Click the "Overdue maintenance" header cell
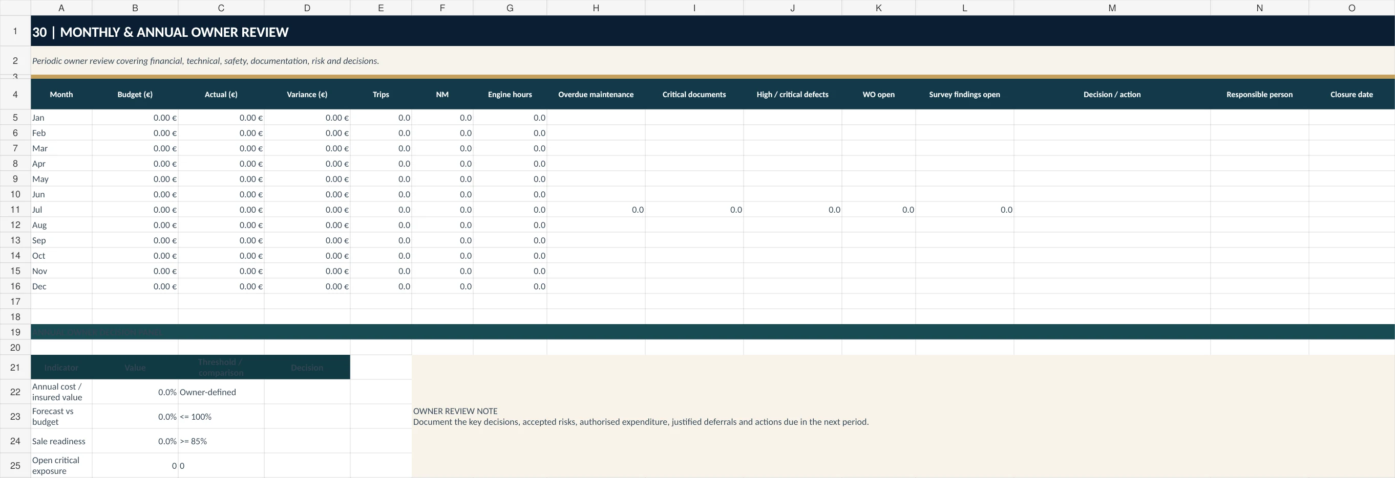Screen dimensions: 1395x478 [596, 94]
